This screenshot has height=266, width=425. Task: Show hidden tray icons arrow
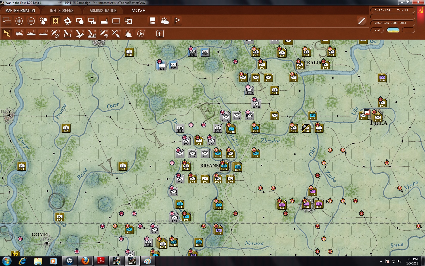381,261
